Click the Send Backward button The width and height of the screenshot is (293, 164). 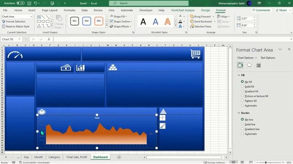[x=201, y=21]
